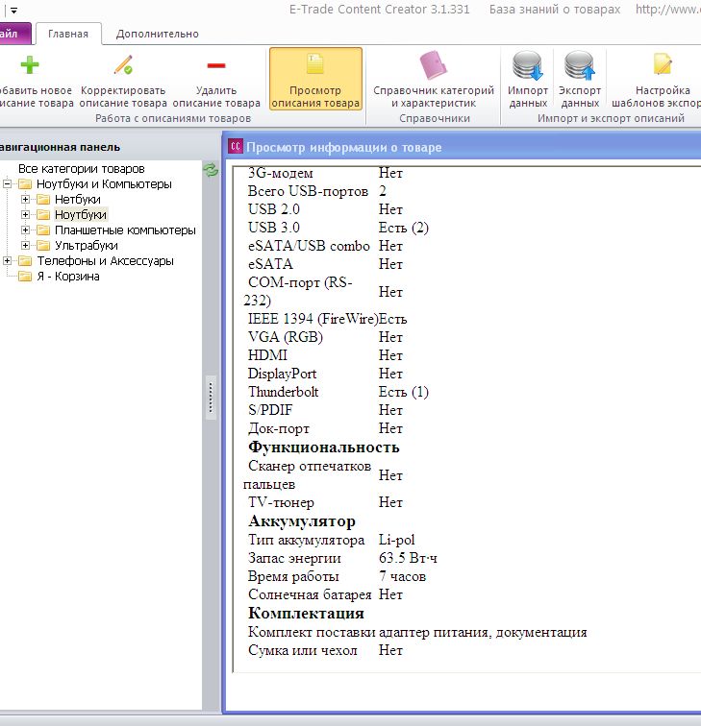Click the red minus delete product description icon
The width and height of the screenshot is (701, 726).
[216, 65]
